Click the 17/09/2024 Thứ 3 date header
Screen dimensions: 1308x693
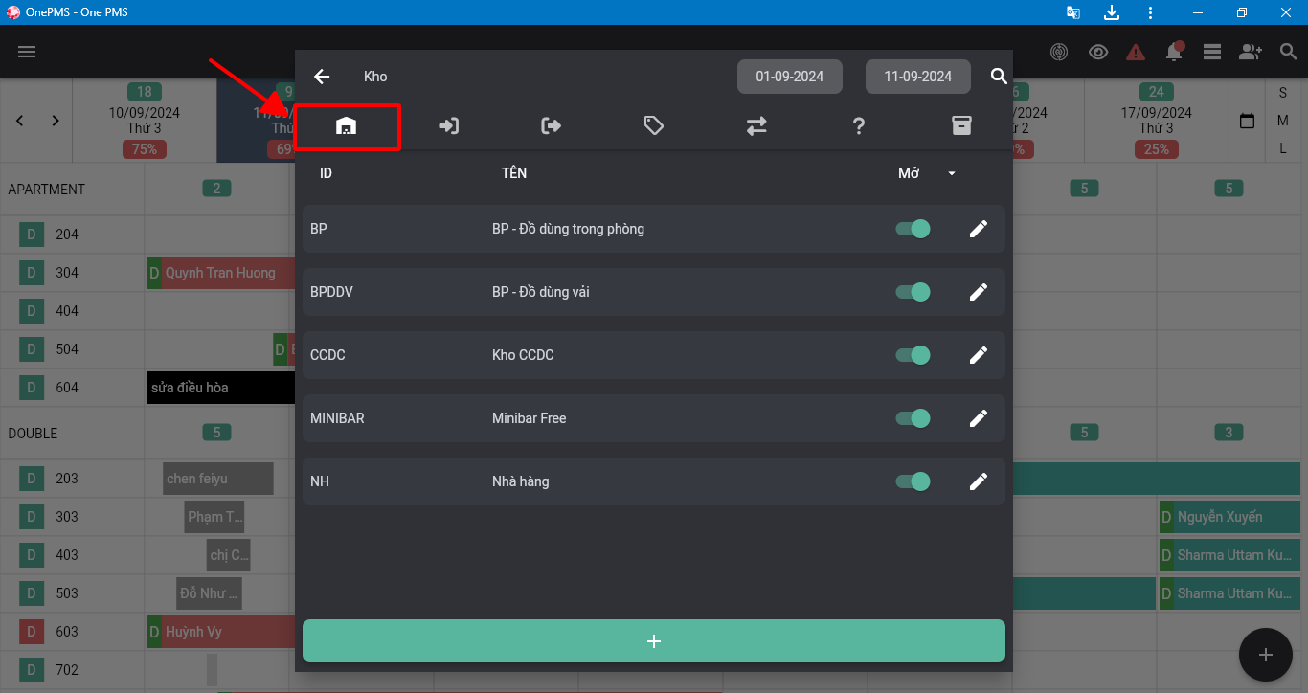(1157, 121)
